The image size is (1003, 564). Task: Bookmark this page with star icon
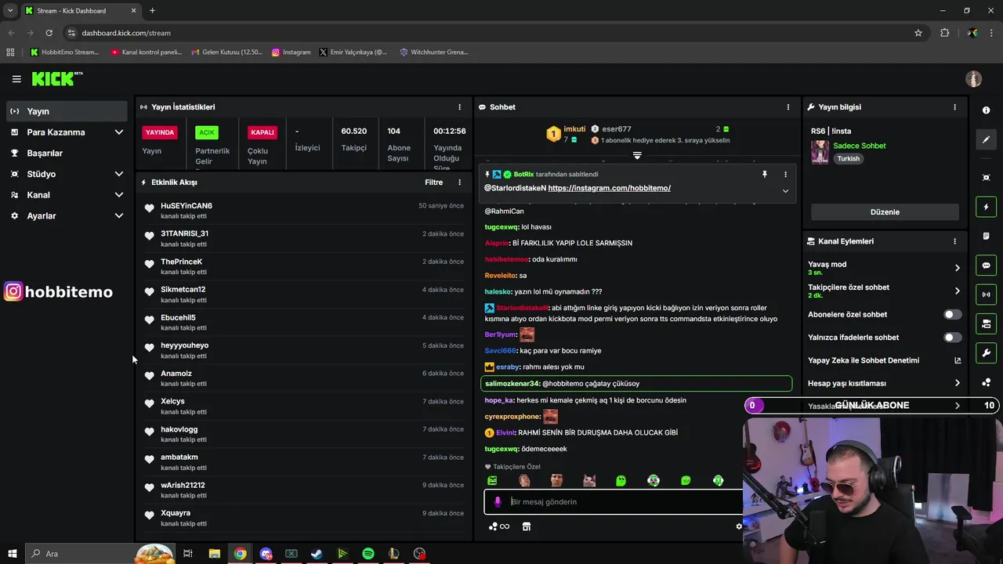918,33
